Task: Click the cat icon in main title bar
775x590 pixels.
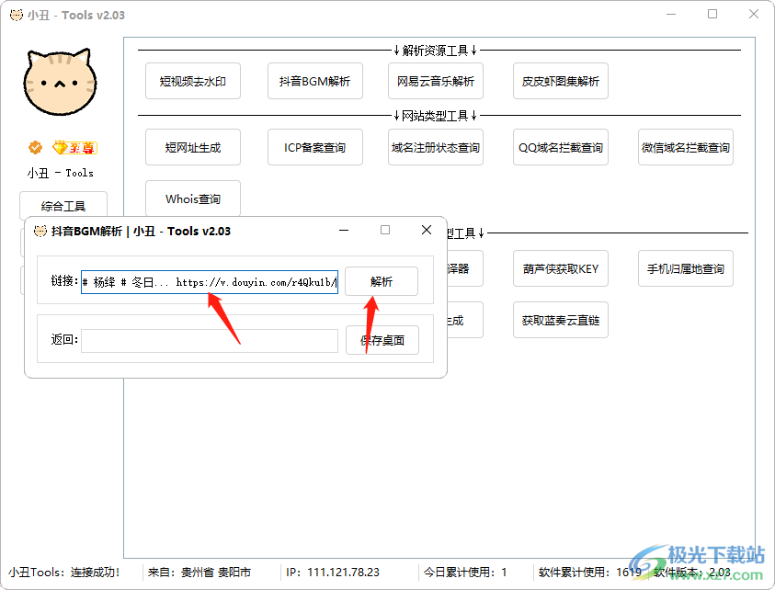Action: pos(17,15)
